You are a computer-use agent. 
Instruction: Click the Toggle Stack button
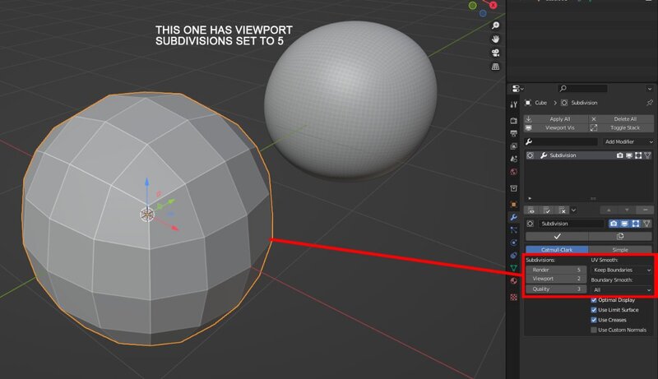[621, 128]
